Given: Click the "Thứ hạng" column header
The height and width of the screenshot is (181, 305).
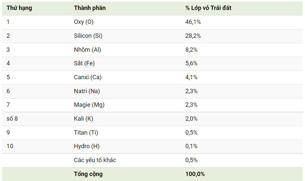Looking at the screenshot, I should [19, 8].
